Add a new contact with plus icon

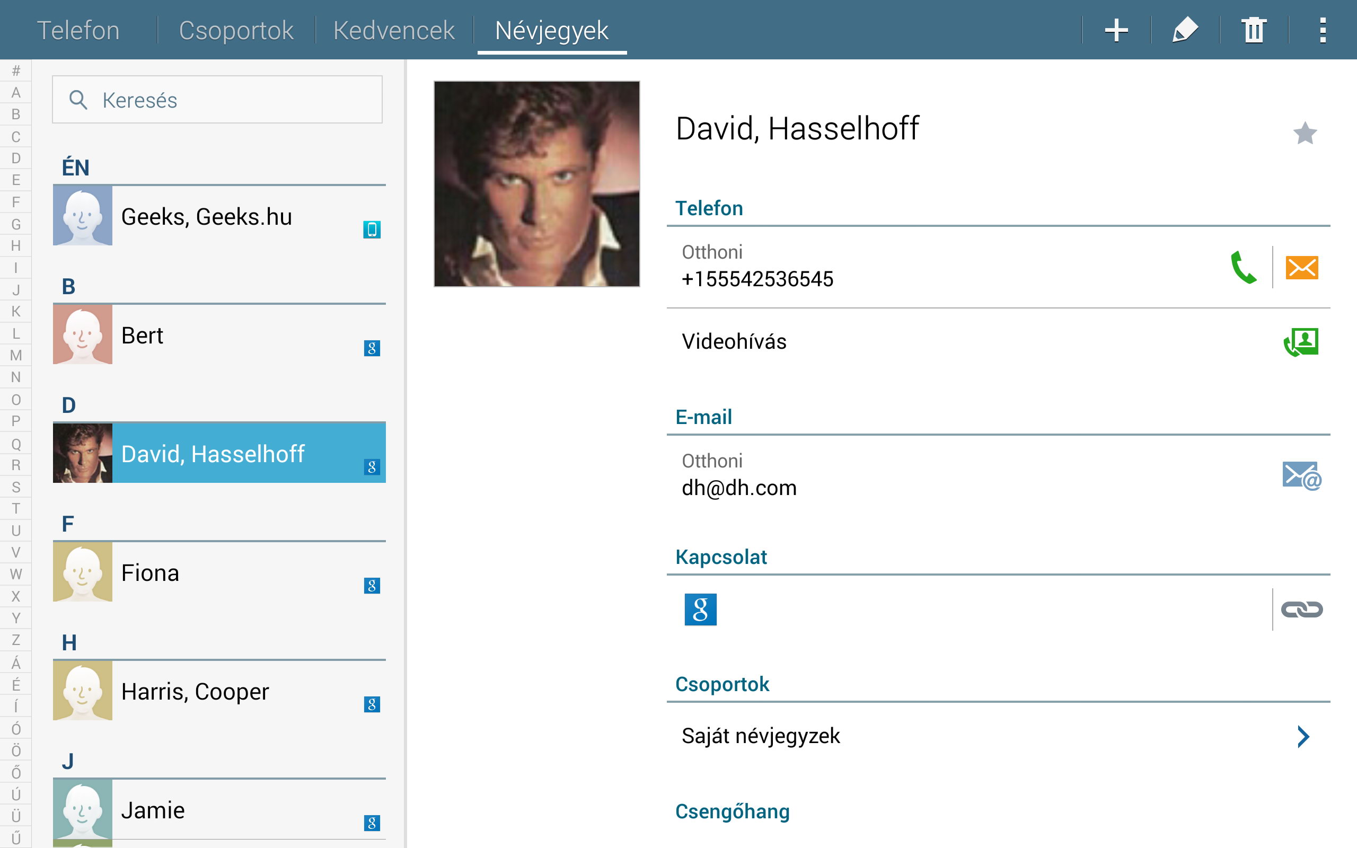(x=1116, y=30)
